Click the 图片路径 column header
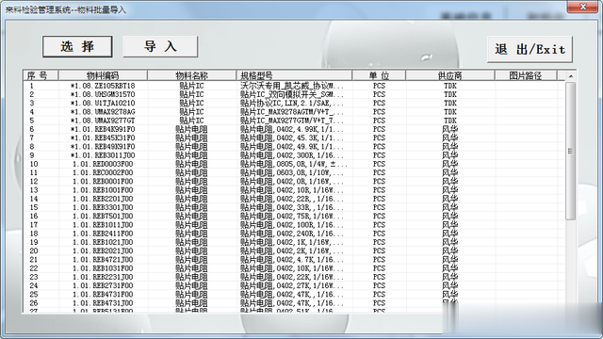The height and width of the screenshot is (339, 603). click(x=526, y=75)
